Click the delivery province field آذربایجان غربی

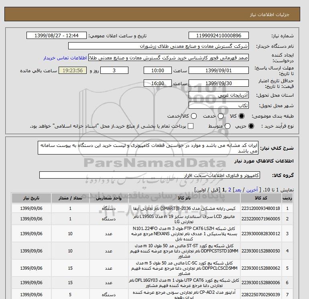[x=219, y=95]
